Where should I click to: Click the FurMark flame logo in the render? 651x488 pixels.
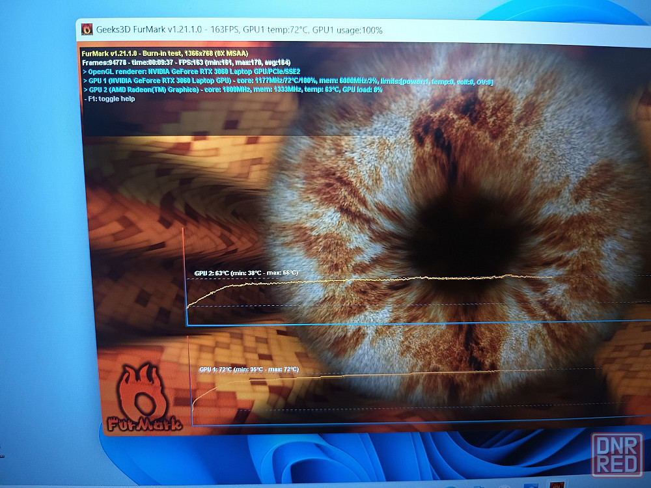(143, 398)
